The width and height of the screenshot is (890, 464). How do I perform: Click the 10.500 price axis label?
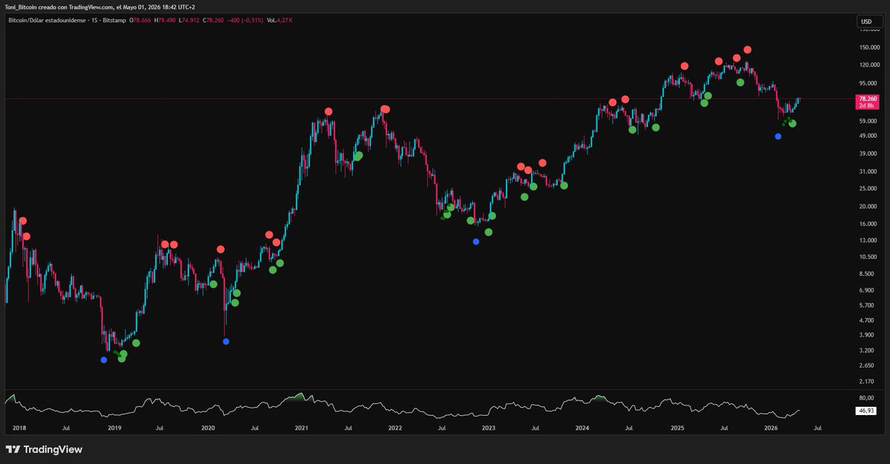click(x=868, y=256)
